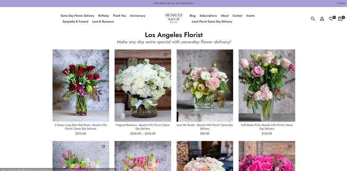Viewport: 347px width, 171px height.
Task: Open Same Day Flower Delivery menu
Action: point(77,16)
